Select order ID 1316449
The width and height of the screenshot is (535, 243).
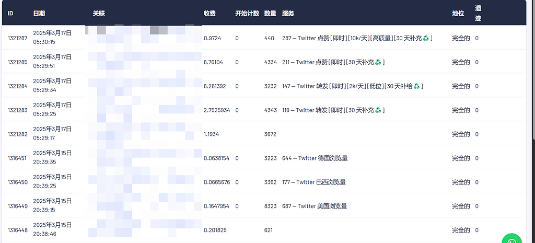pos(18,206)
